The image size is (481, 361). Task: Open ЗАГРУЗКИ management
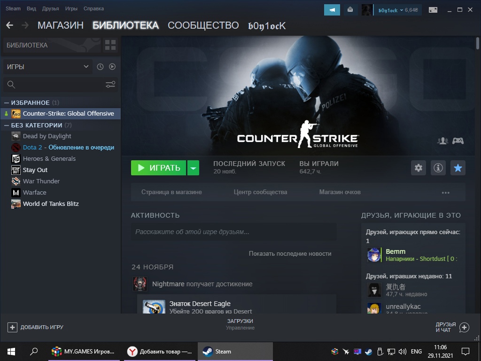coord(240,324)
